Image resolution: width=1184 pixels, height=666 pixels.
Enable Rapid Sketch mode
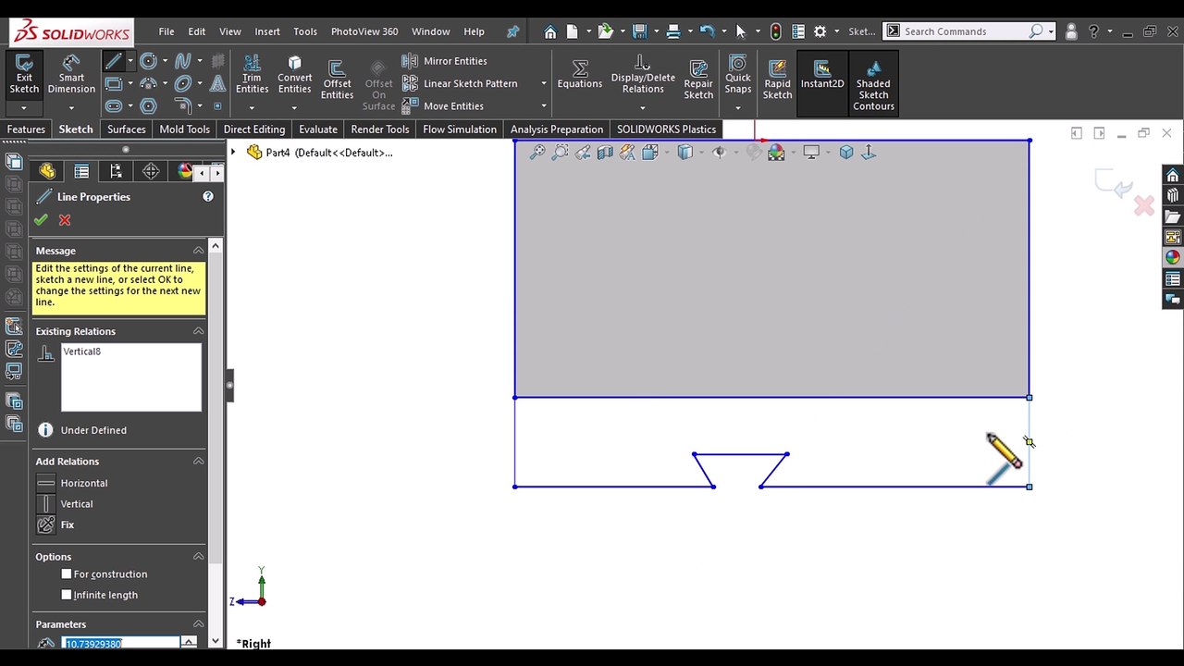777,80
